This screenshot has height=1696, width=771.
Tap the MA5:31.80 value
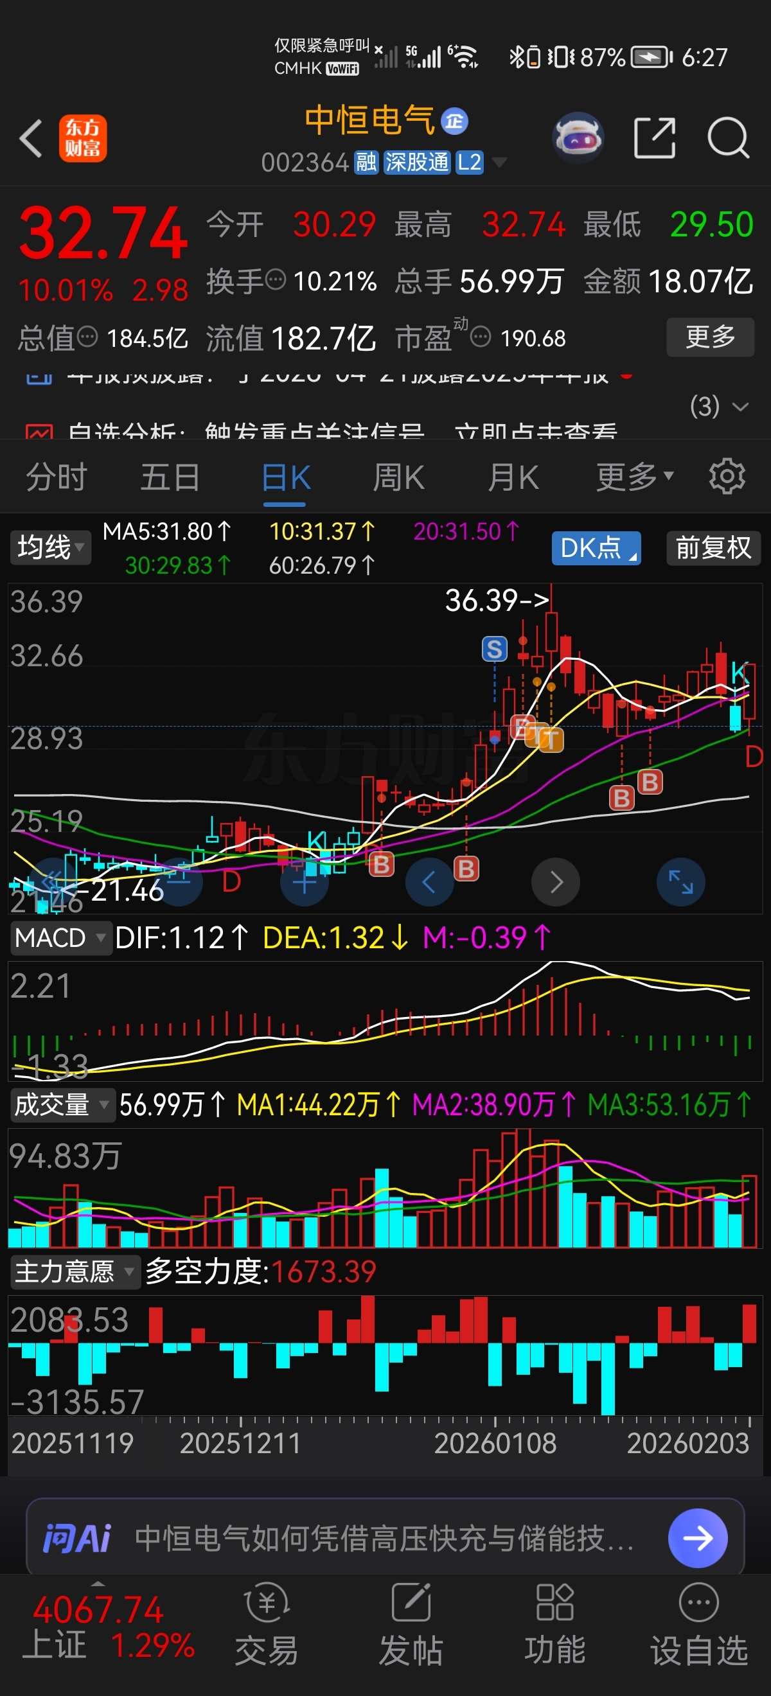[167, 531]
